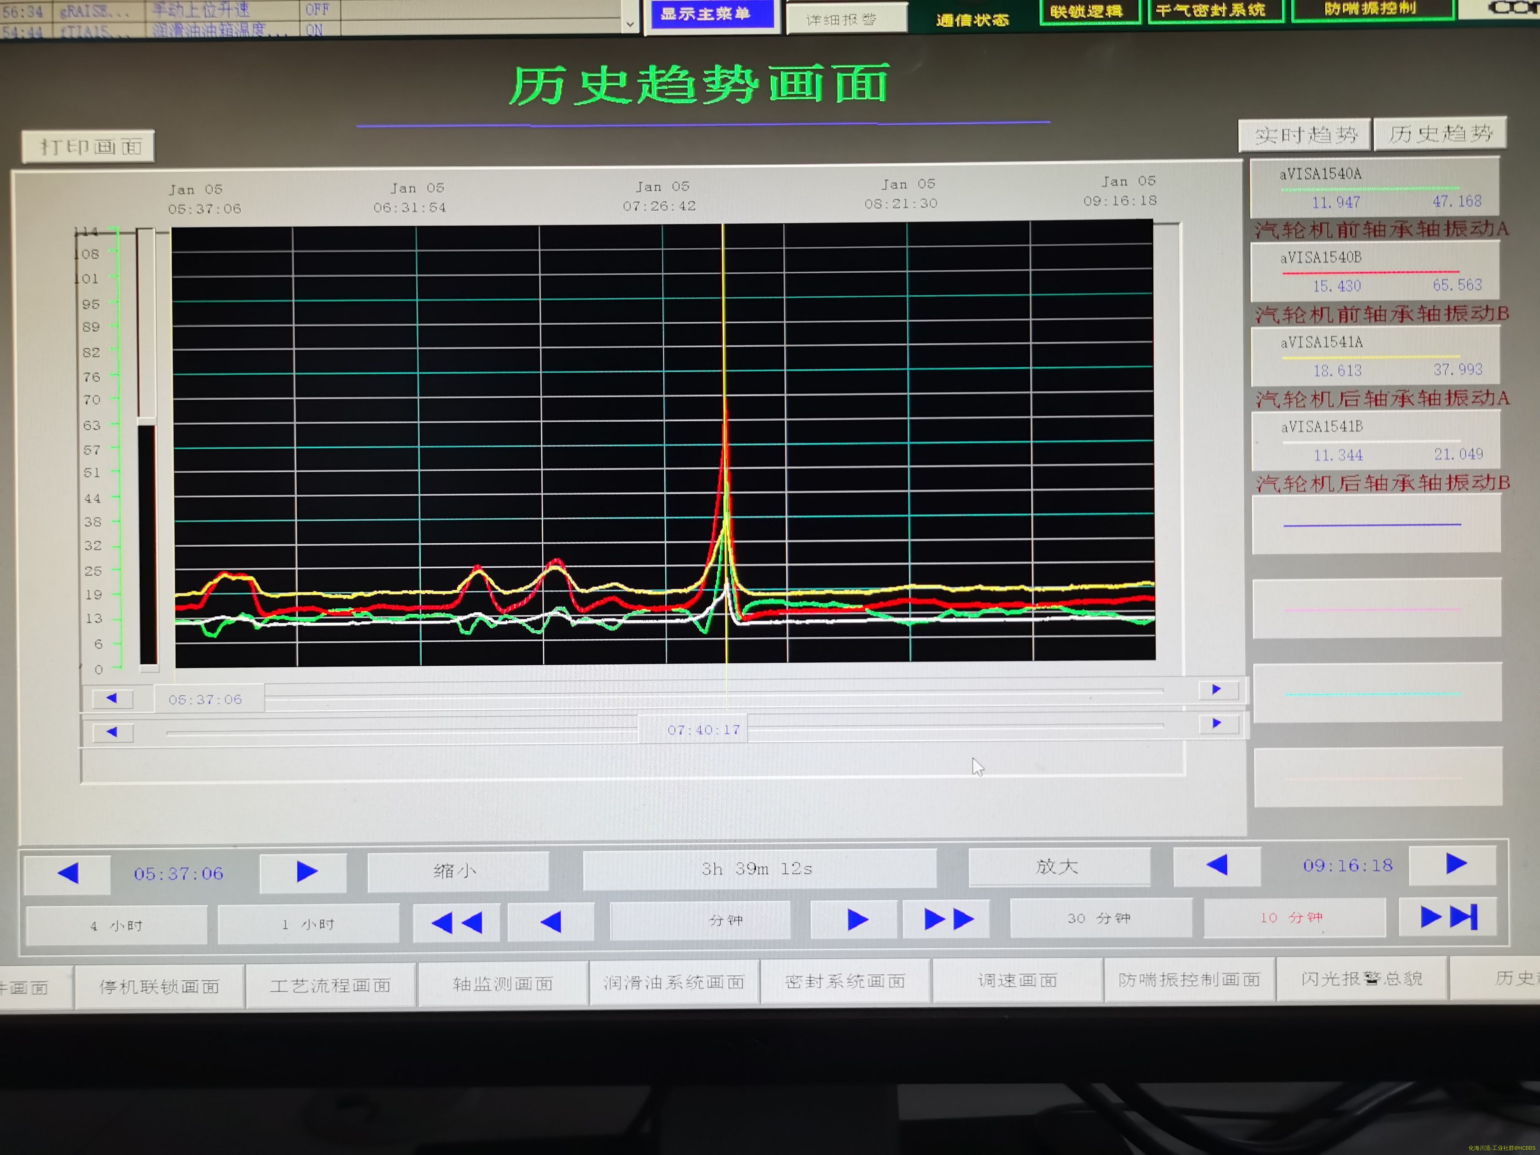The height and width of the screenshot is (1155, 1540).
Task: Select the pink line empty pen slot
Action: (1377, 608)
